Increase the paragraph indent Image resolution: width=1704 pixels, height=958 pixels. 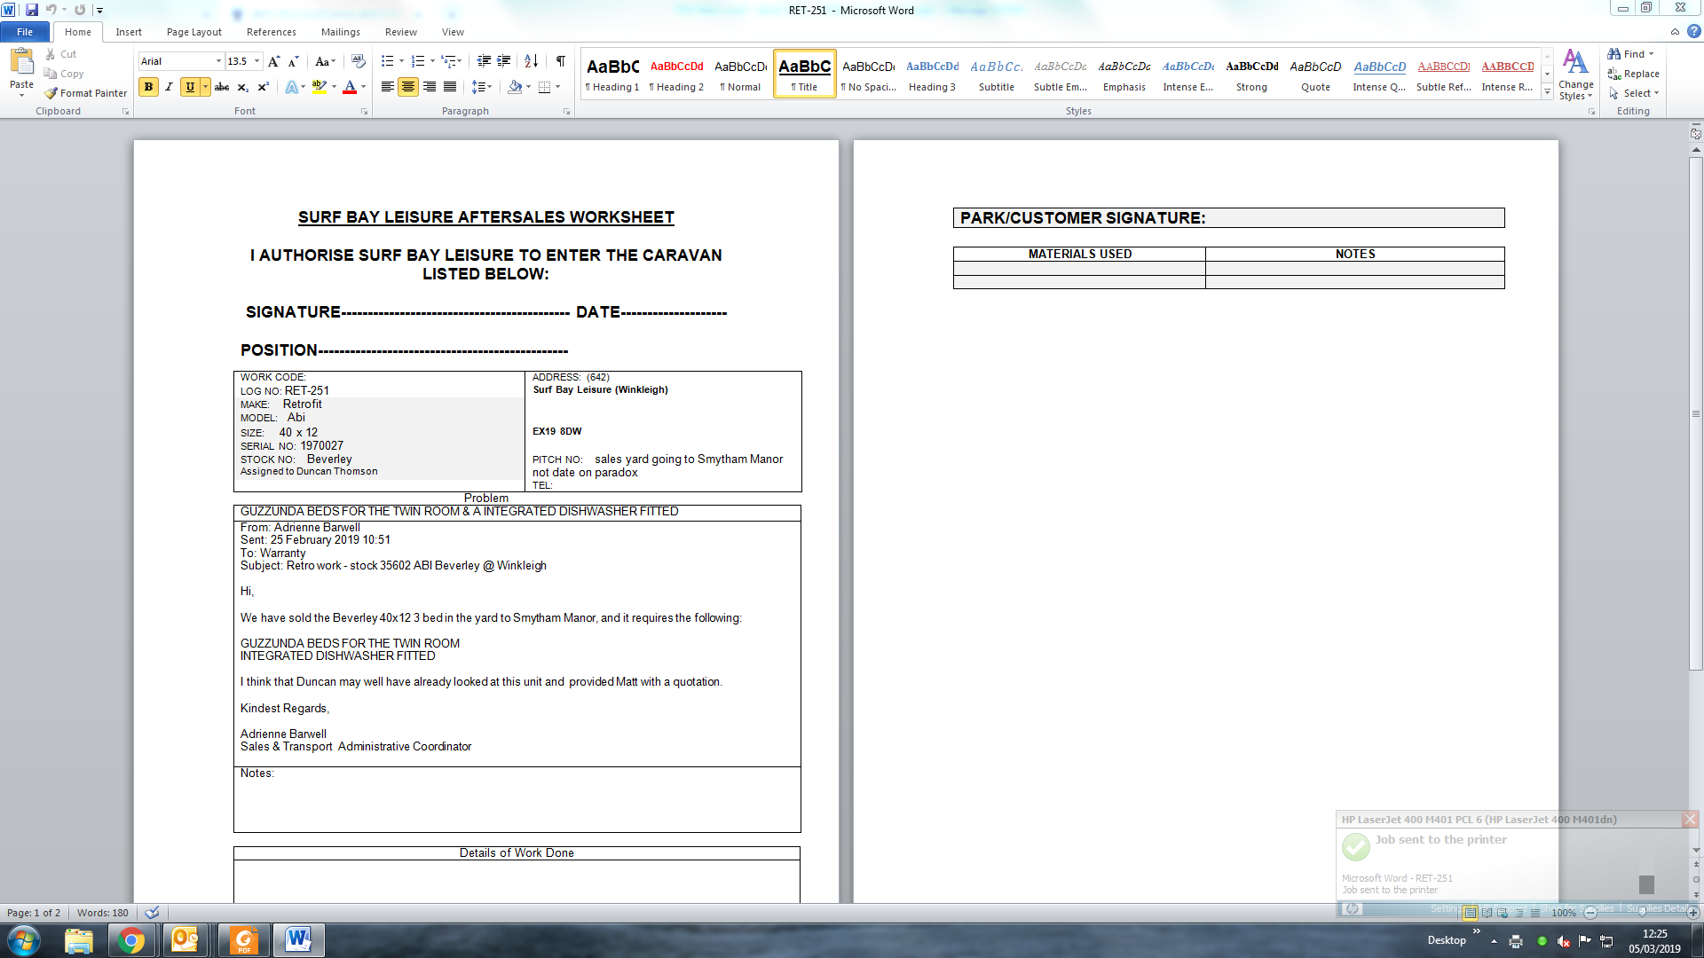click(x=504, y=61)
